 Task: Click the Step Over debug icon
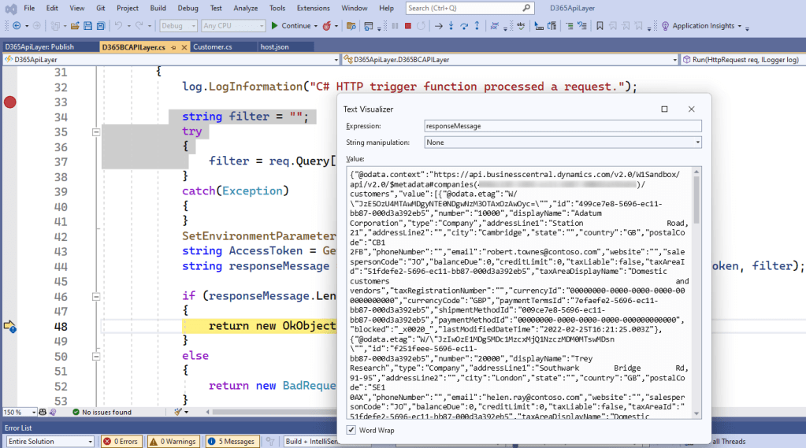(466, 26)
